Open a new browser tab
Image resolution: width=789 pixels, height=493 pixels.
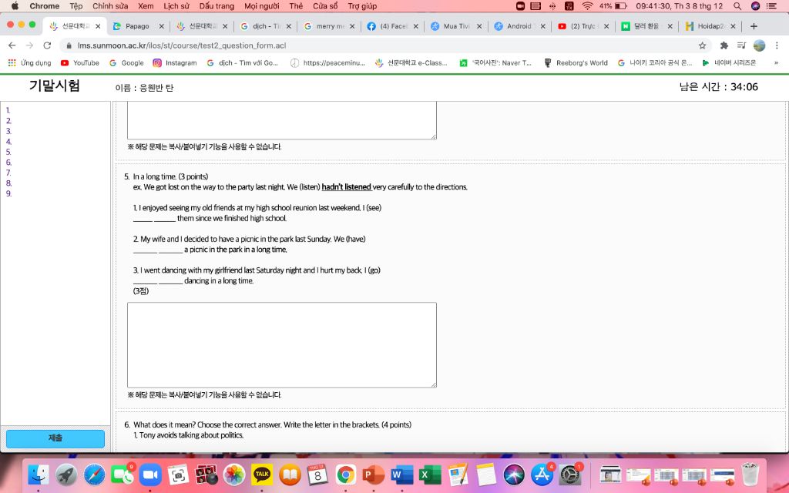[x=754, y=26]
